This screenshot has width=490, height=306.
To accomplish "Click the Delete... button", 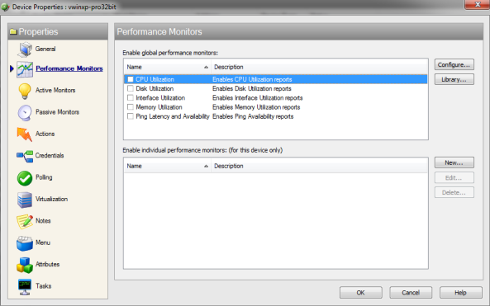I will point(454,192).
